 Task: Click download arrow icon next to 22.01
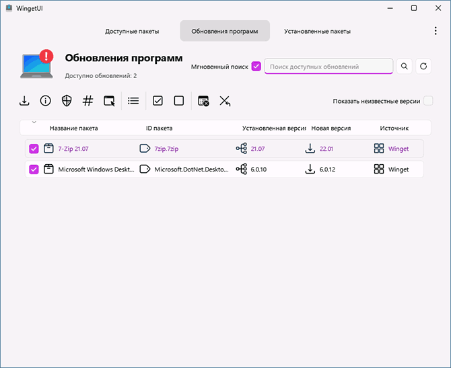tap(310, 149)
